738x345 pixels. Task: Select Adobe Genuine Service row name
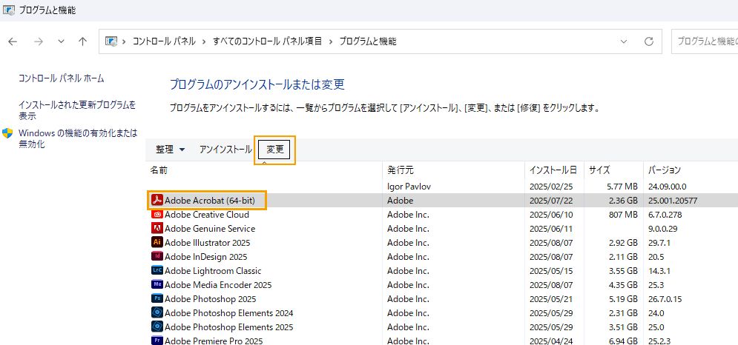click(x=210, y=229)
